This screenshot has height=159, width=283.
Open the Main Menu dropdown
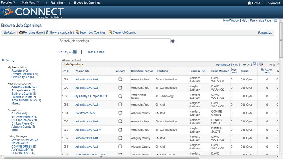pos(31,2)
